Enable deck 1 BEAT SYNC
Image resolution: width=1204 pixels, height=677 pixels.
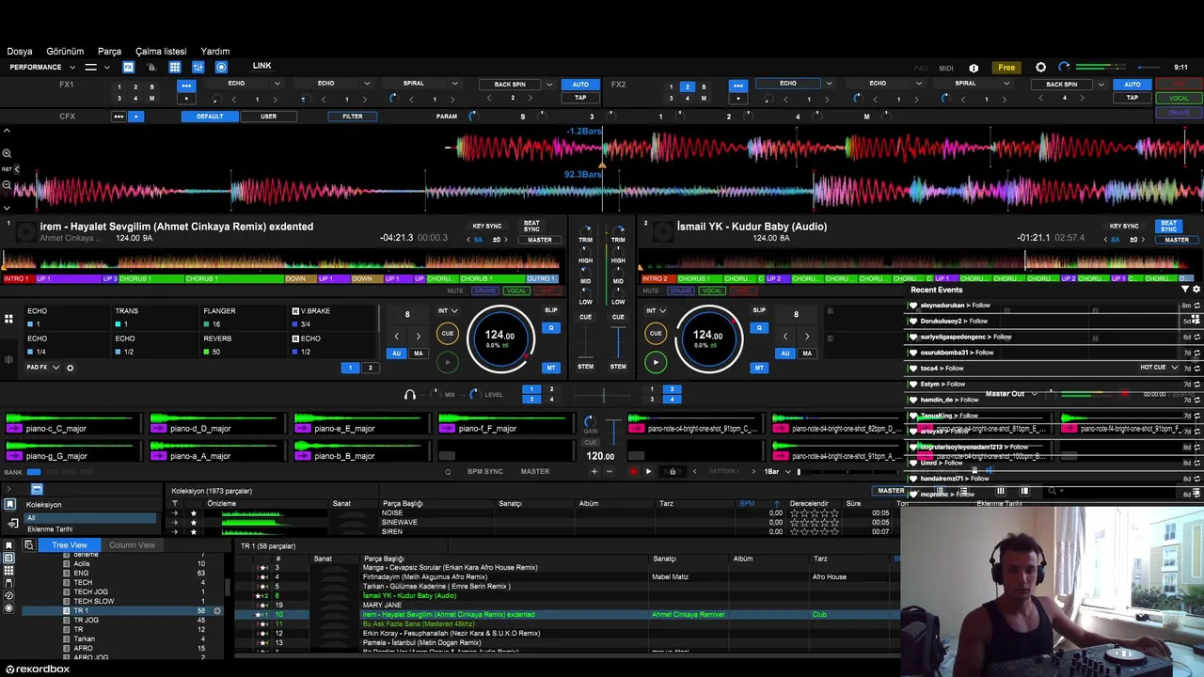(531, 227)
